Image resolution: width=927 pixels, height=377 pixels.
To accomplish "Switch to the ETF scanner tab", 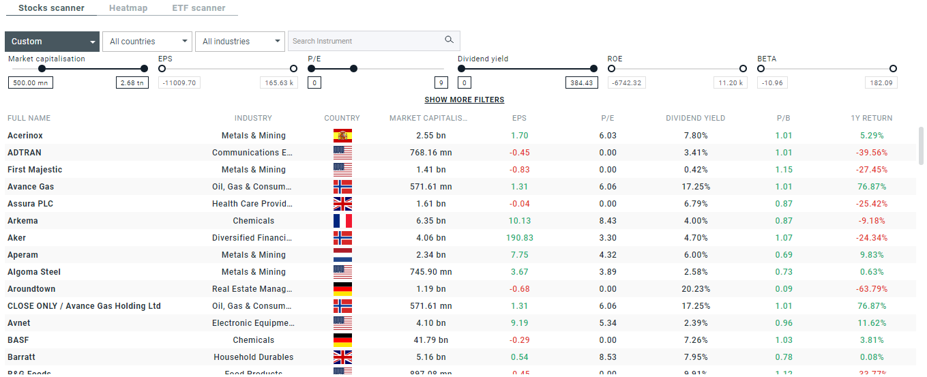I will (198, 8).
